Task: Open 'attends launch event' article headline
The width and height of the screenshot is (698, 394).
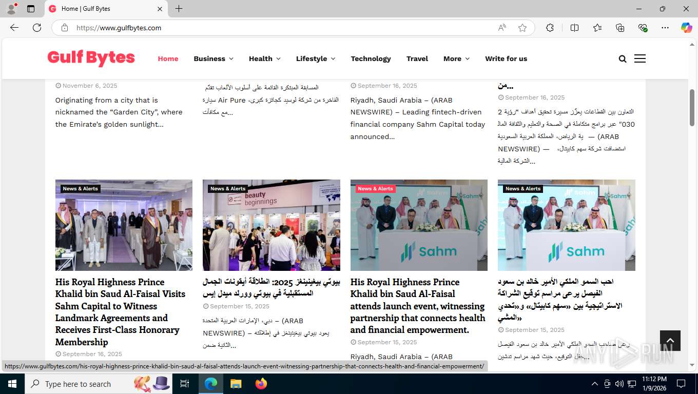Action: (418, 306)
